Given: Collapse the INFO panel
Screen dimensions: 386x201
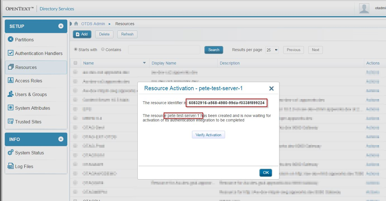Looking at the screenshot, I should [61, 139].
